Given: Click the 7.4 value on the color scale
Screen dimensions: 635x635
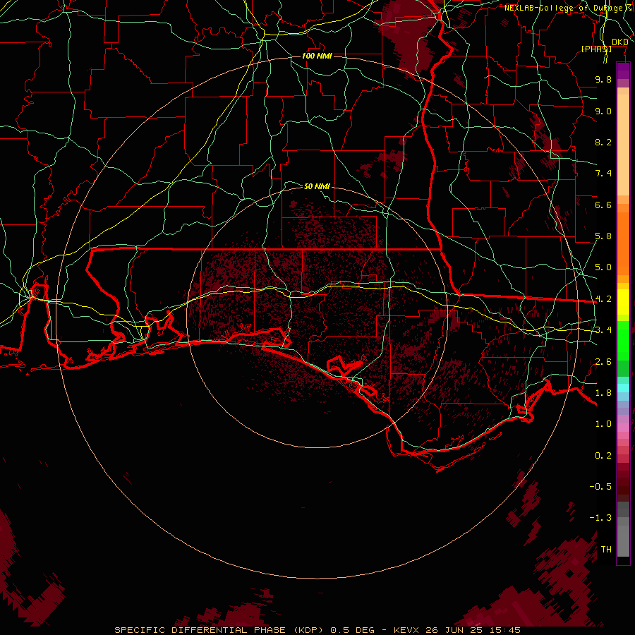Looking at the screenshot, I should [603, 174].
